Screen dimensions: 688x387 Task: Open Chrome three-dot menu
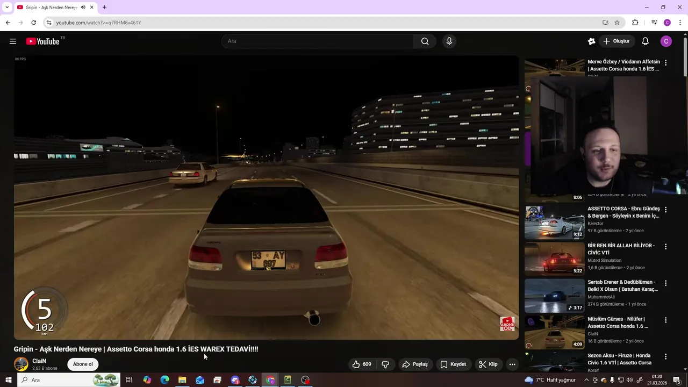680,23
